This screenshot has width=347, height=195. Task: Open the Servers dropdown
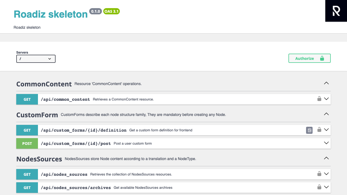36,59
